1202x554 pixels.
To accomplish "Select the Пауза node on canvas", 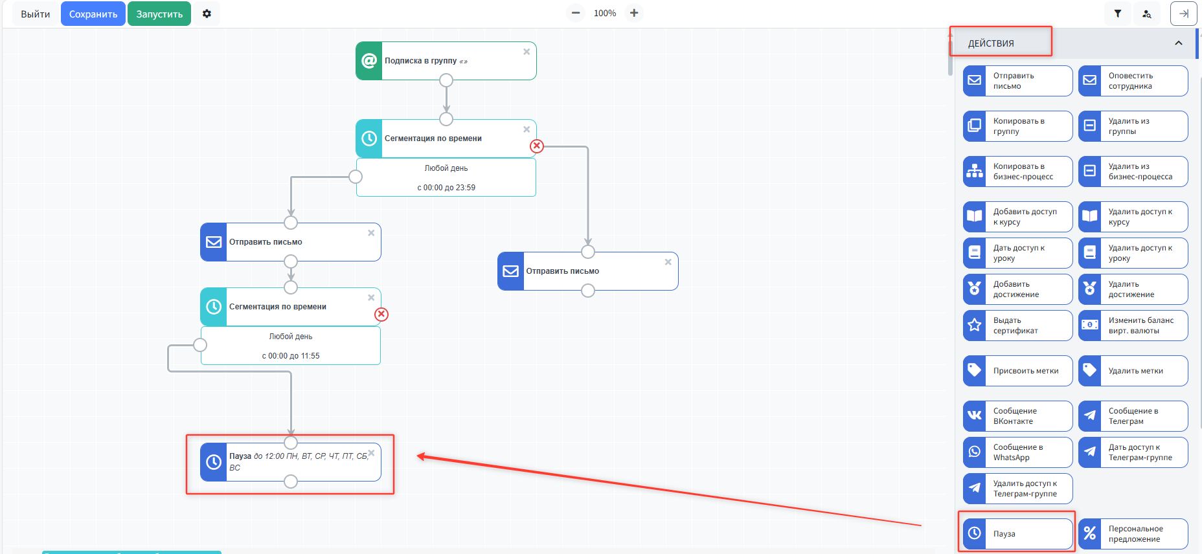I will click(298, 462).
